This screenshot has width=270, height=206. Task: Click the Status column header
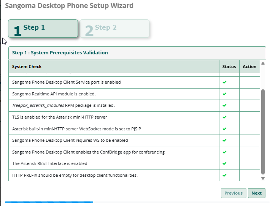(229, 67)
